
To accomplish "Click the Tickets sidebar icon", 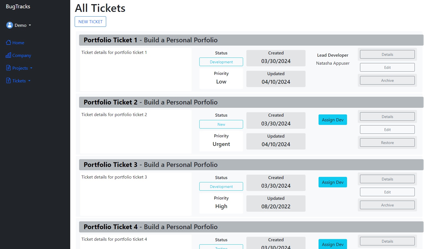I will [9, 81].
